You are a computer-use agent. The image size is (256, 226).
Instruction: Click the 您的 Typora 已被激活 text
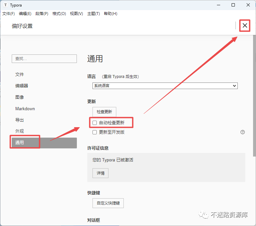(113, 160)
